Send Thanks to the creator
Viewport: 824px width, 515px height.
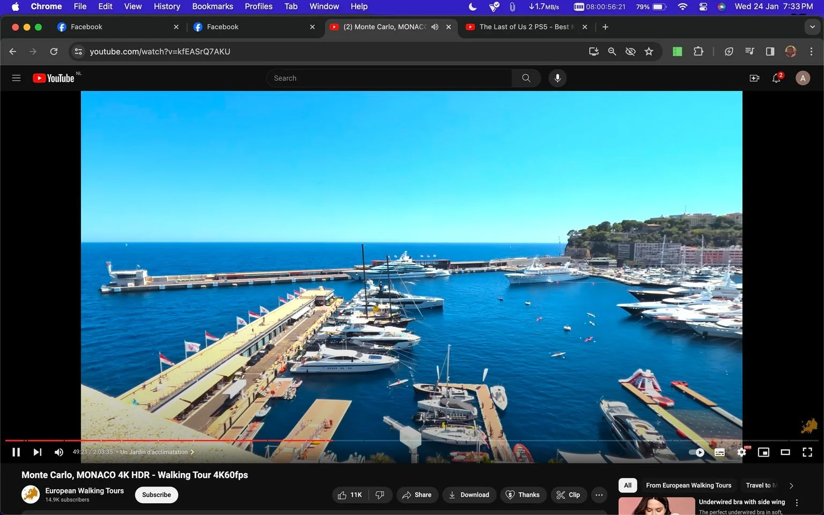(523, 495)
